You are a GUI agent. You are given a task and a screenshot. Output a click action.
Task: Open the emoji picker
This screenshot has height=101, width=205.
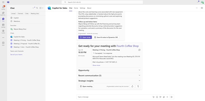157,97
